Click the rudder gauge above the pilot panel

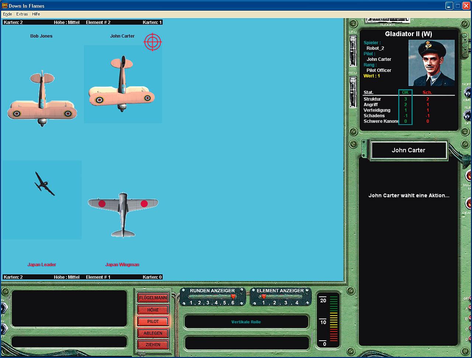click(x=387, y=20)
